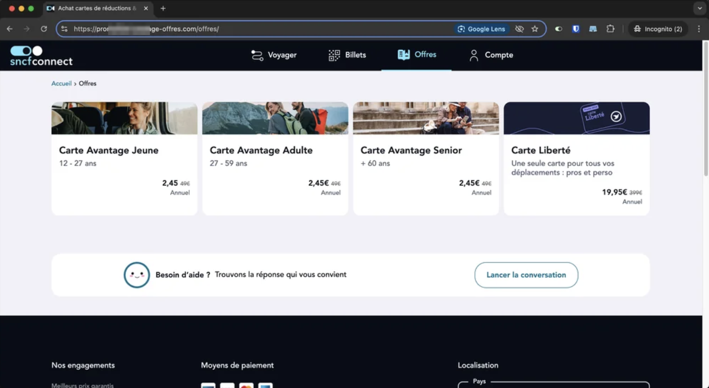Click the Offres breadcrumb text

point(88,84)
